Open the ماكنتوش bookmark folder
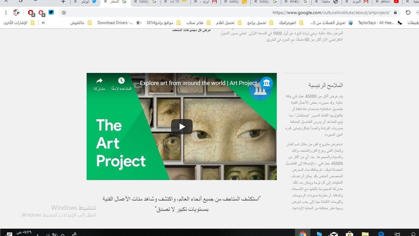 pos(81,23)
